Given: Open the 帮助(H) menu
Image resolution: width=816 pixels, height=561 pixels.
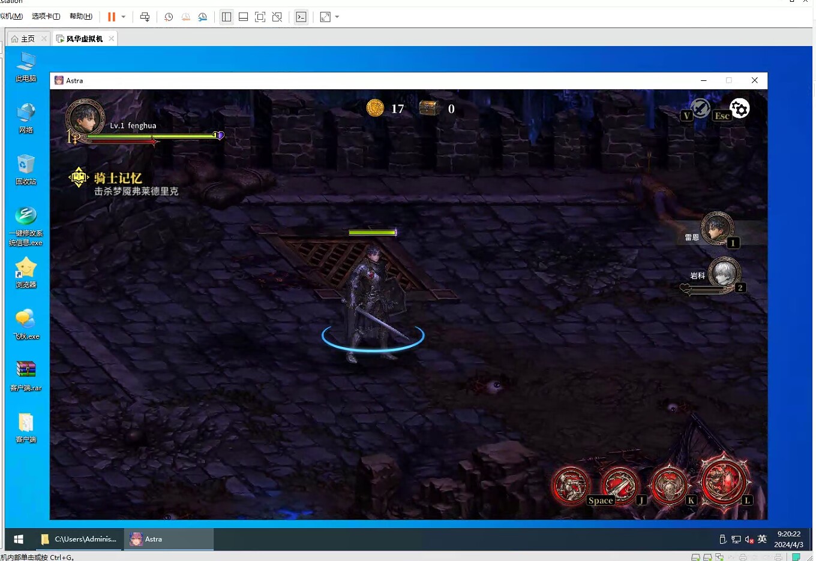Looking at the screenshot, I should 81,16.
